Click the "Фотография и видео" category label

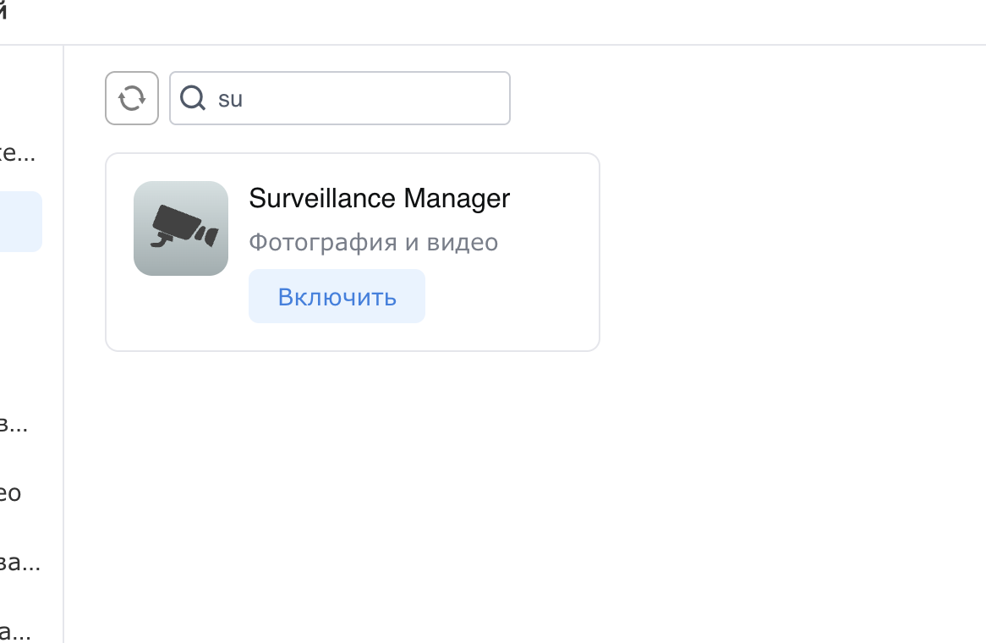pyautogui.click(x=374, y=242)
